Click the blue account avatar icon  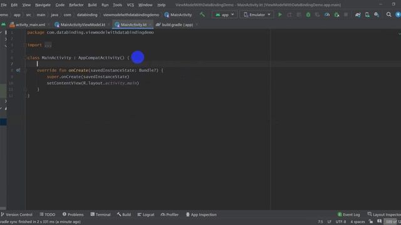pos(398,15)
